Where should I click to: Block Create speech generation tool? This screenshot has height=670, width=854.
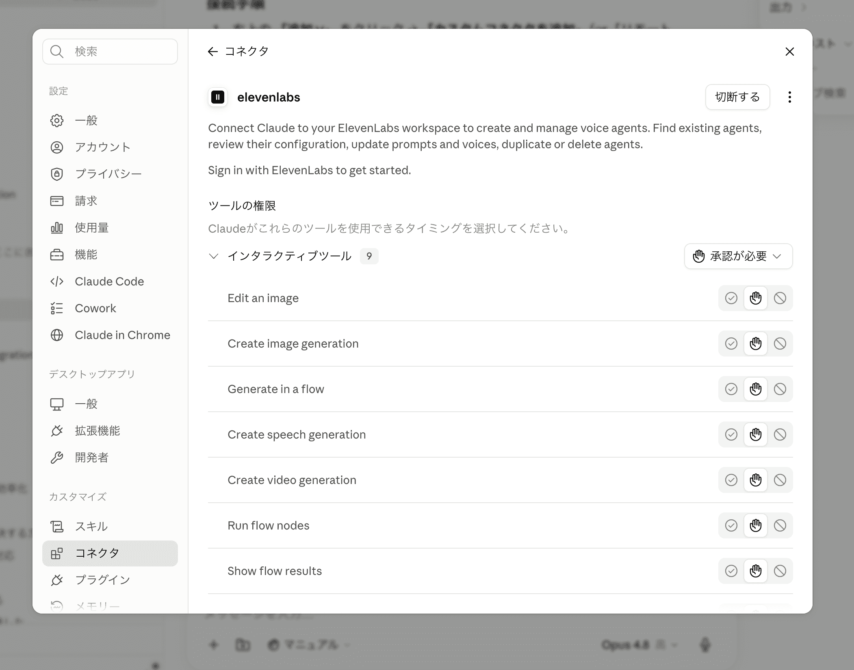[x=780, y=435]
